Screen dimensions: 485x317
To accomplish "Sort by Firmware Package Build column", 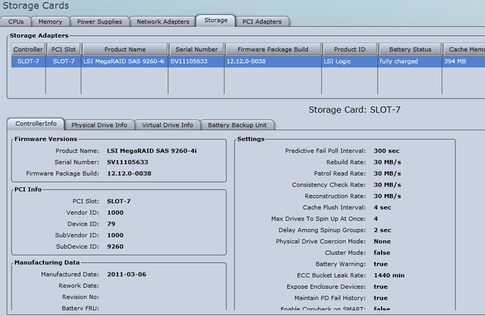I will 273,49.
